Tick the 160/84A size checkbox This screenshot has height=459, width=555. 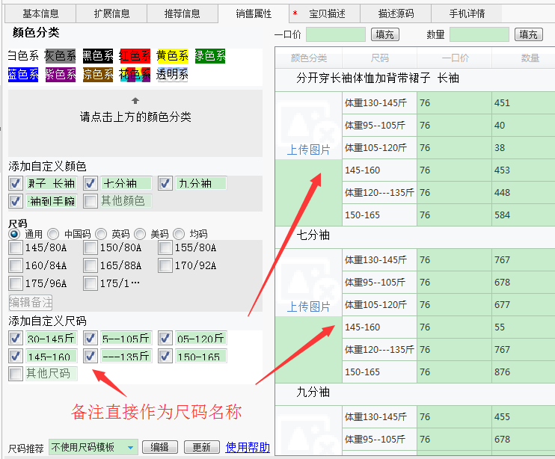[x=16, y=265]
